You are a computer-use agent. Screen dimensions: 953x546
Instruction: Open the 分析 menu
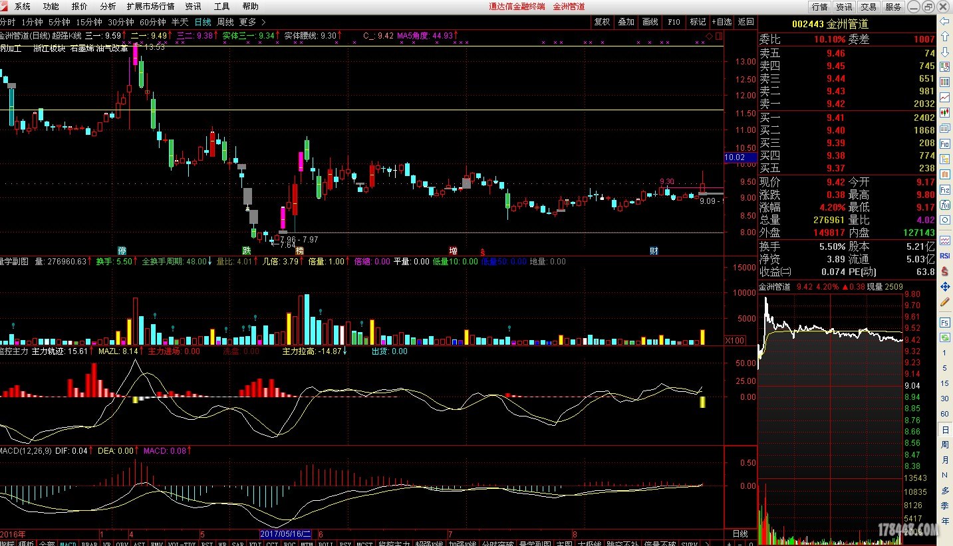(108, 6)
